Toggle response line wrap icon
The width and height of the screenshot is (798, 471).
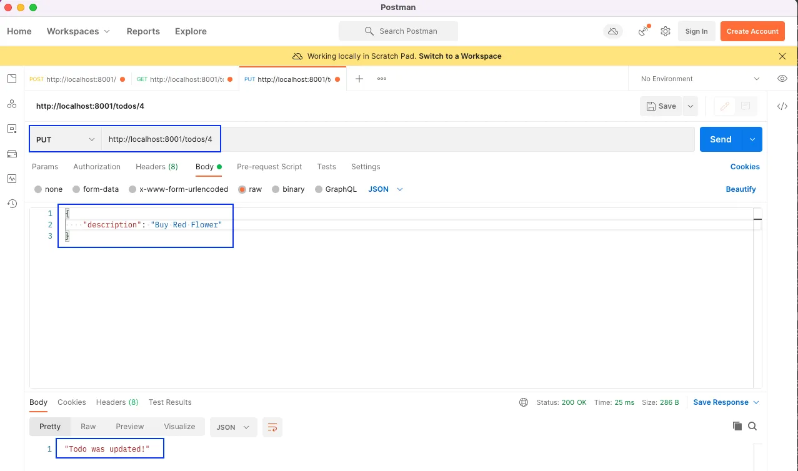272,427
